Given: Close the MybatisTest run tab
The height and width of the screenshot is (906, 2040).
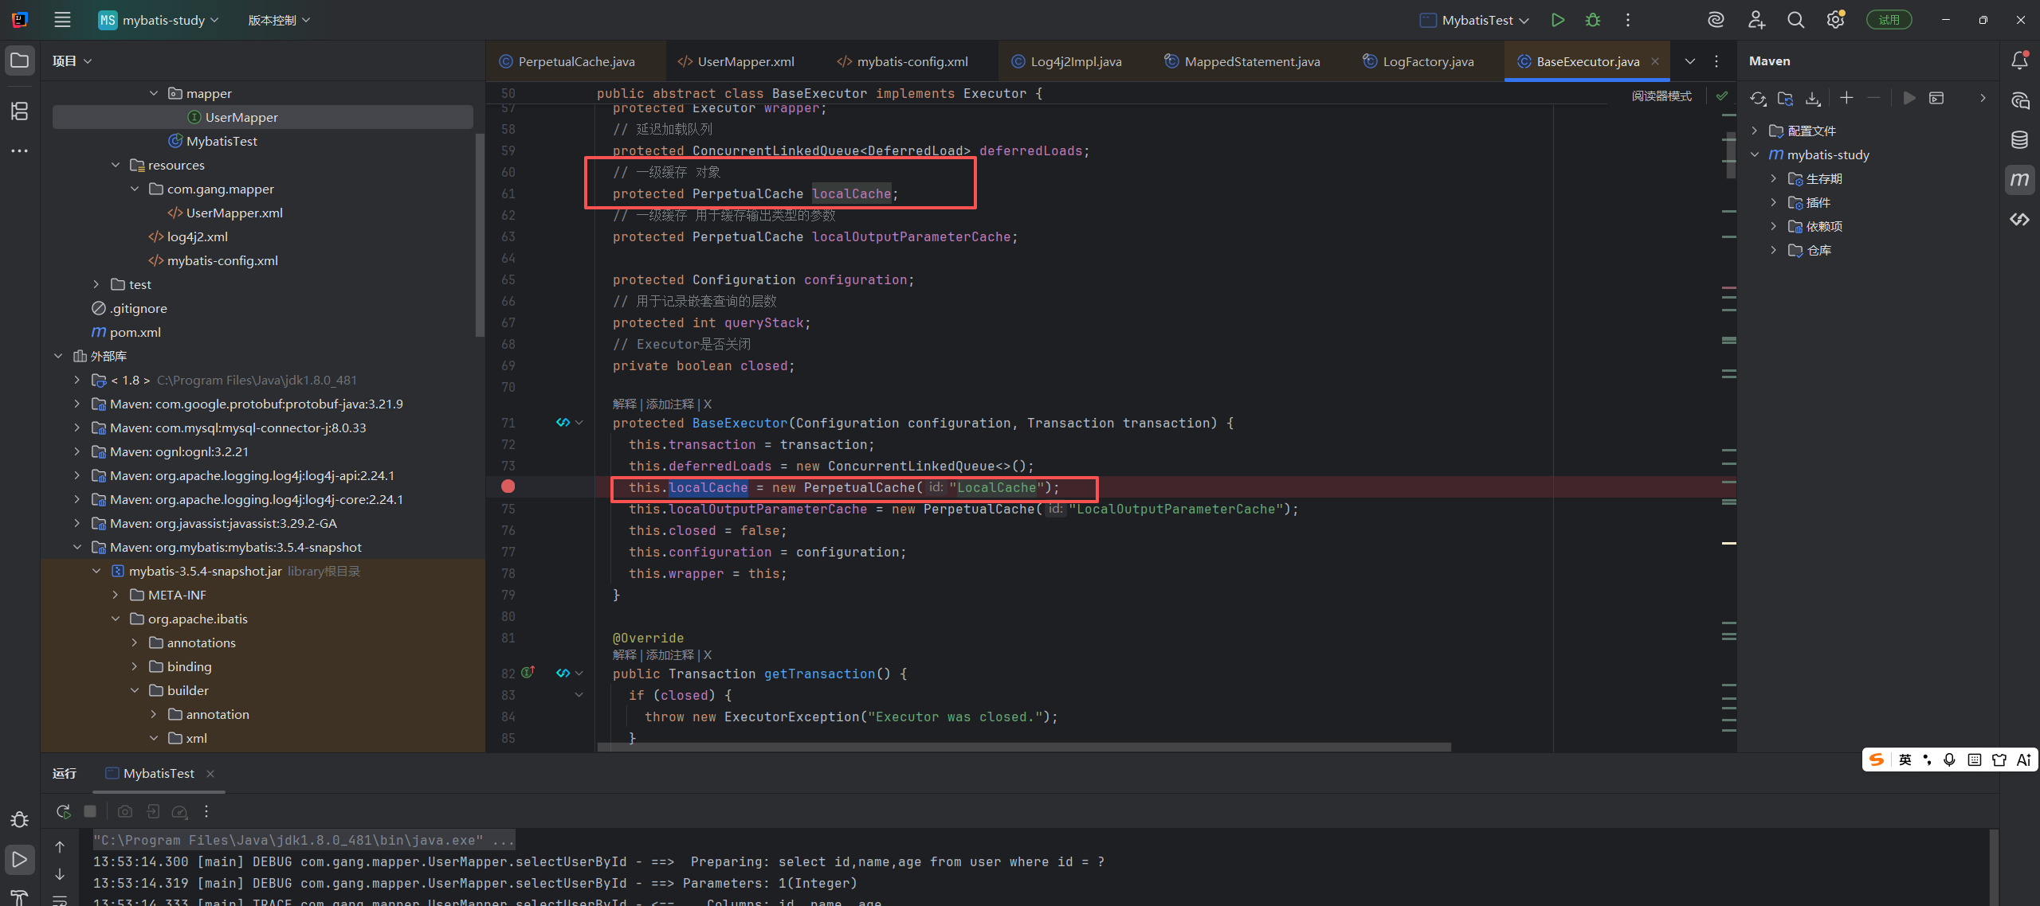Looking at the screenshot, I should click(x=210, y=774).
